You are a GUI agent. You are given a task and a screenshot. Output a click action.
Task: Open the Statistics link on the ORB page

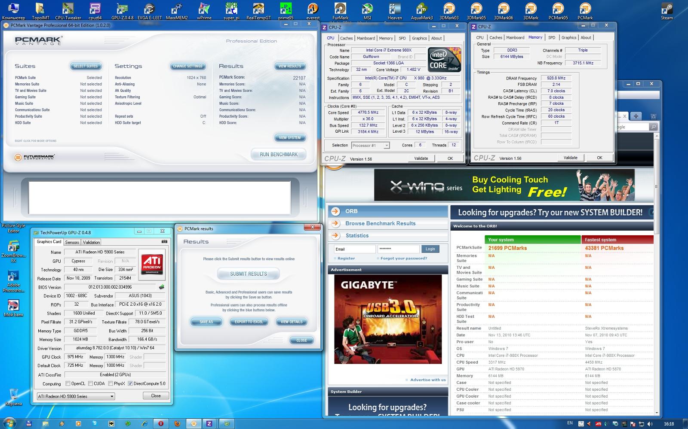(x=357, y=235)
